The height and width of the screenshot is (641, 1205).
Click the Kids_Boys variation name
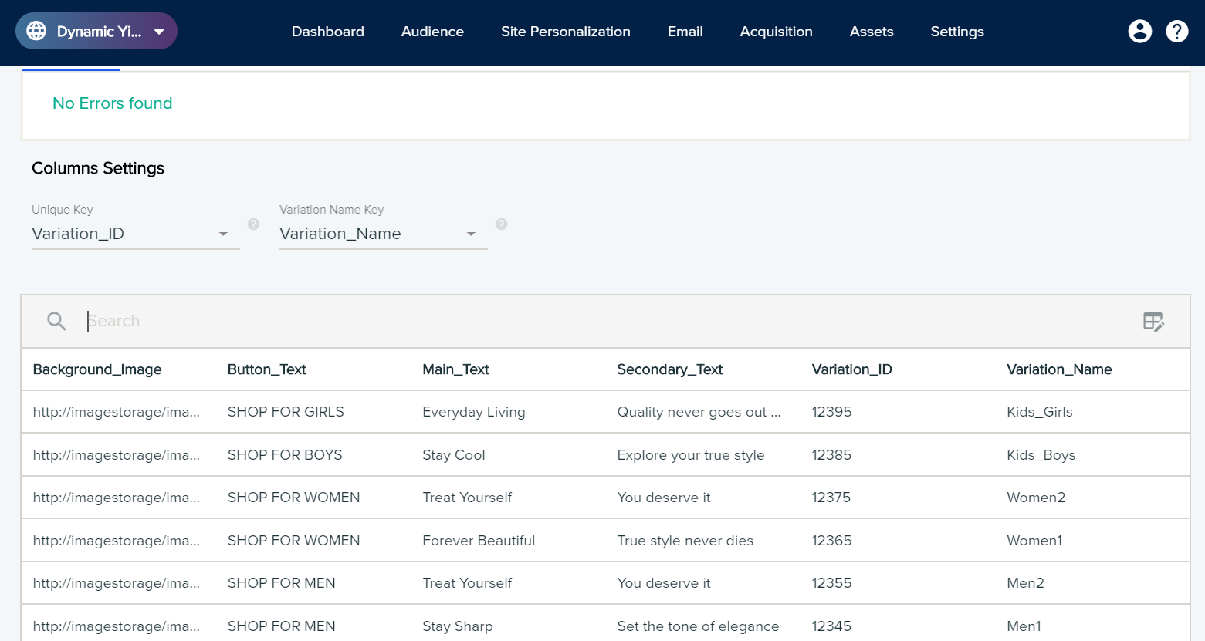pyautogui.click(x=1041, y=455)
